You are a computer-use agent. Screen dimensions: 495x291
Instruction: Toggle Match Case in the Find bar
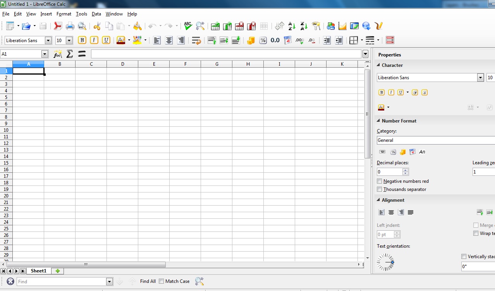[x=161, y=281]
